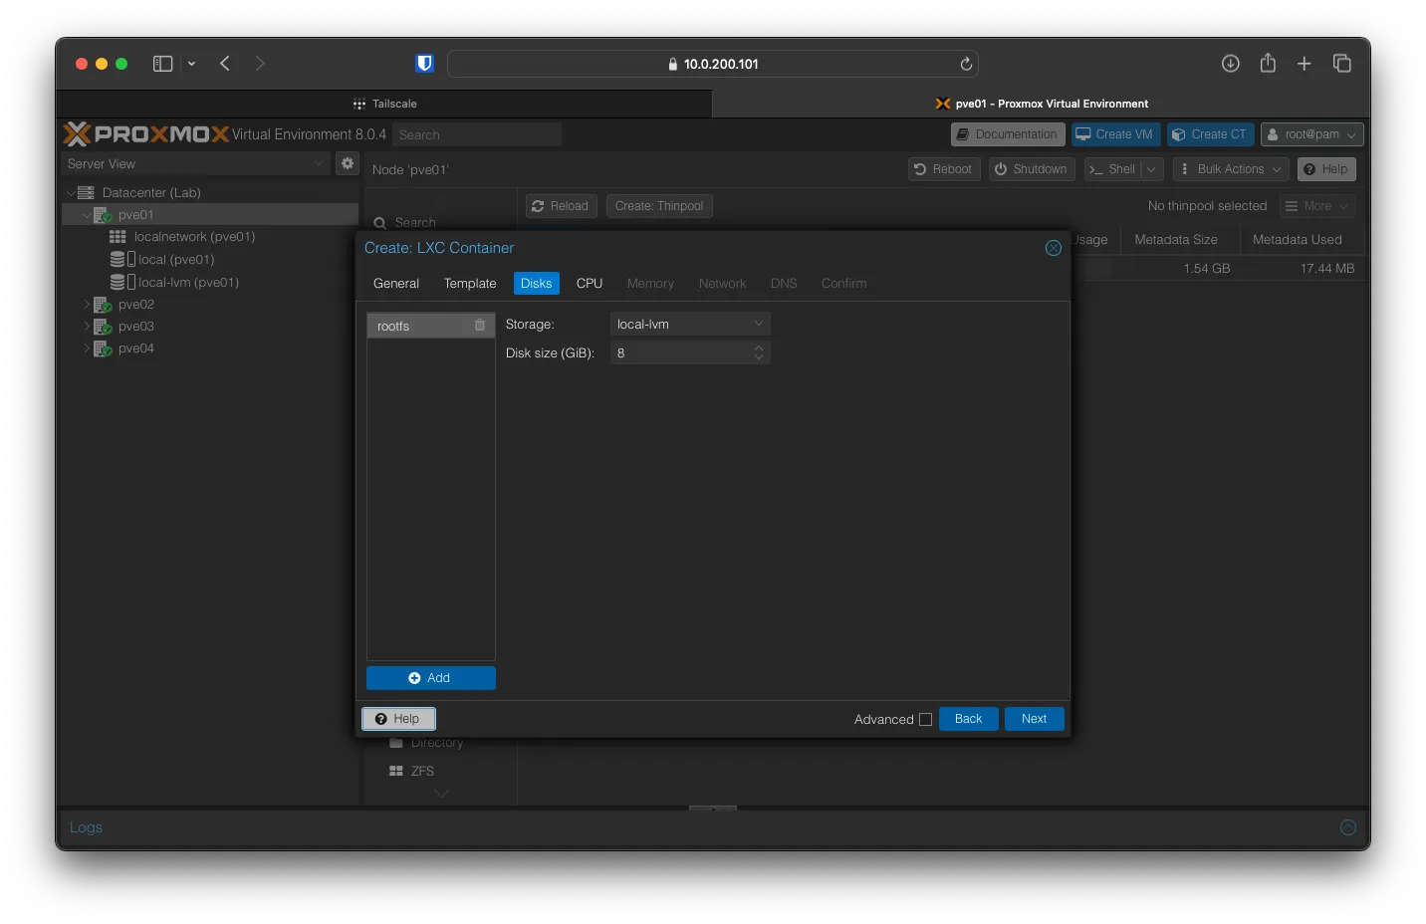Click the Logs panel expand circle icon

tap(1348, 827)
